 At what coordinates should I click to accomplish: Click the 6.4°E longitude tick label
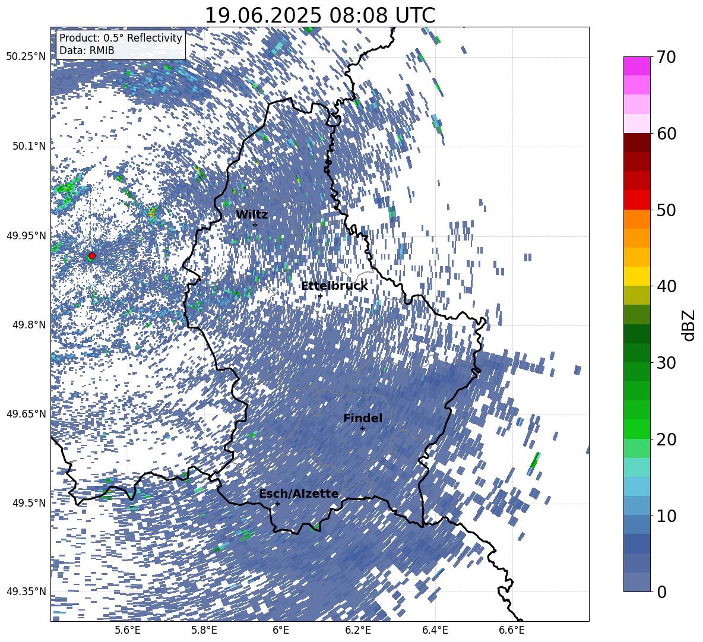coord(435,630)
